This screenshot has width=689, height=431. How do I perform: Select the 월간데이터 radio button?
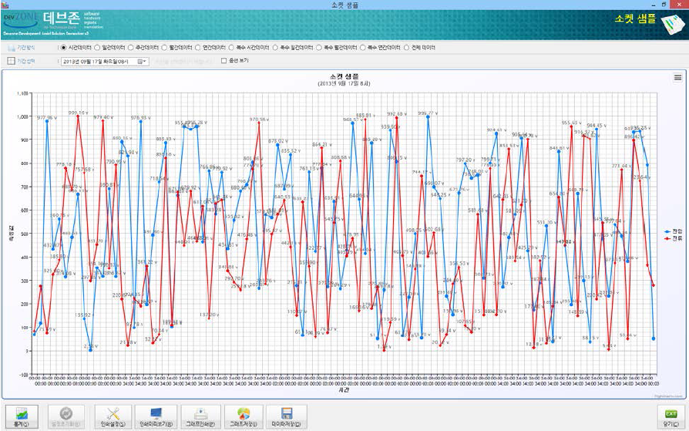(164, 48)
